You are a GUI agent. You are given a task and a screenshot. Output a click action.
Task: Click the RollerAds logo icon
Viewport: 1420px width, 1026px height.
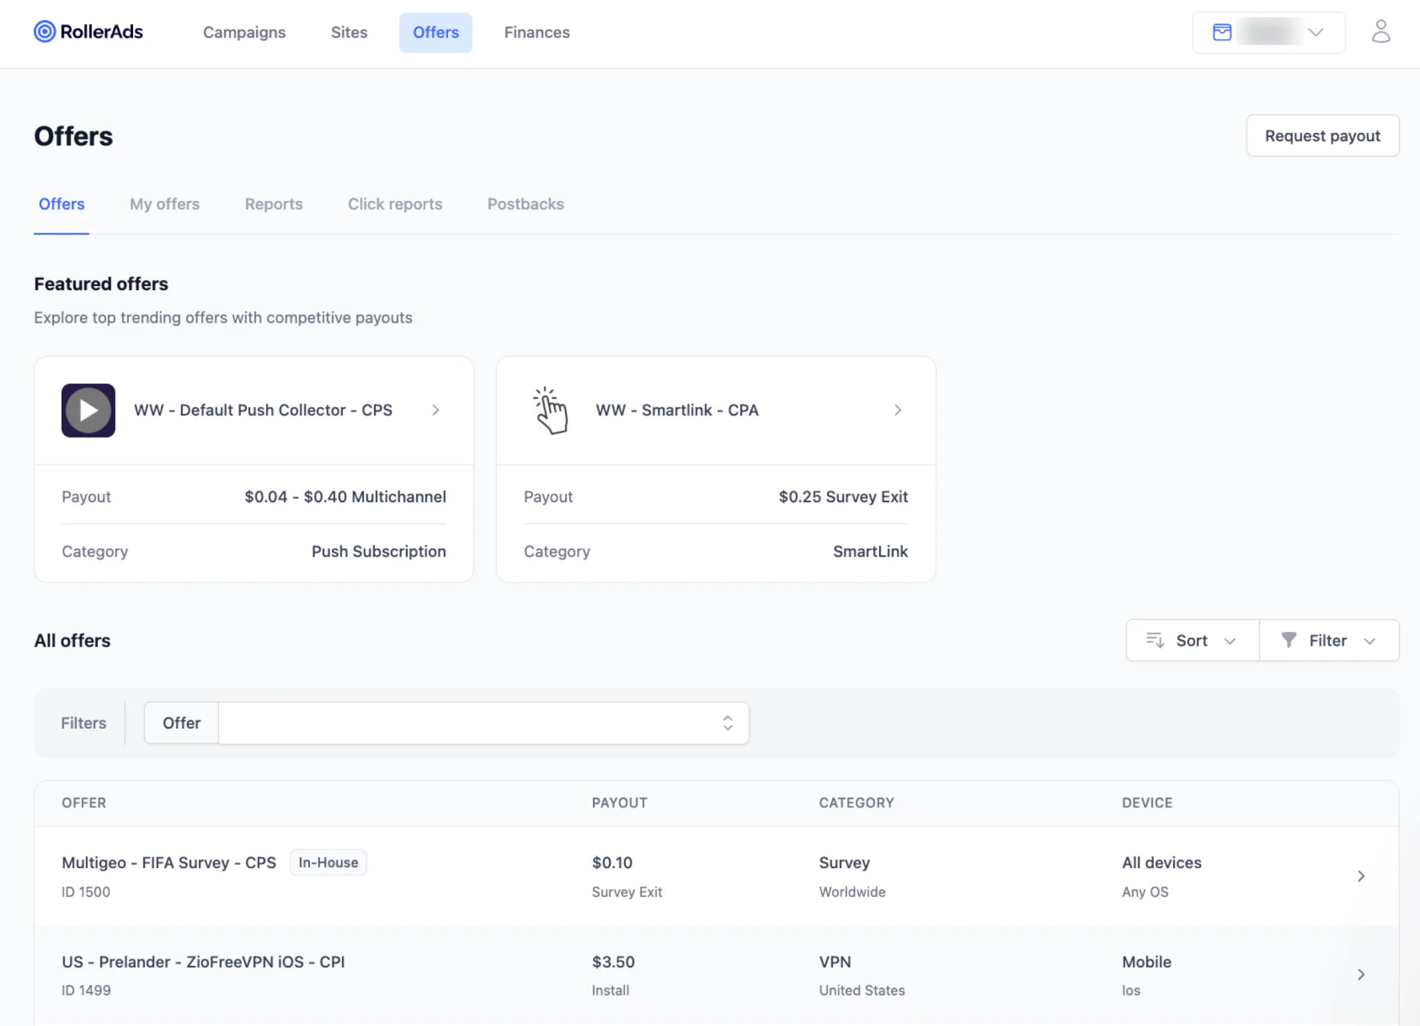[44, 32]
